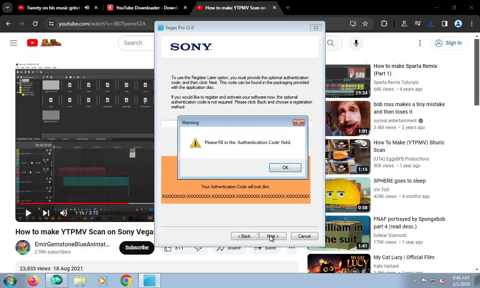Switch to the Tweety on his music grind tab
480x288 pixels.
[53, 7]
